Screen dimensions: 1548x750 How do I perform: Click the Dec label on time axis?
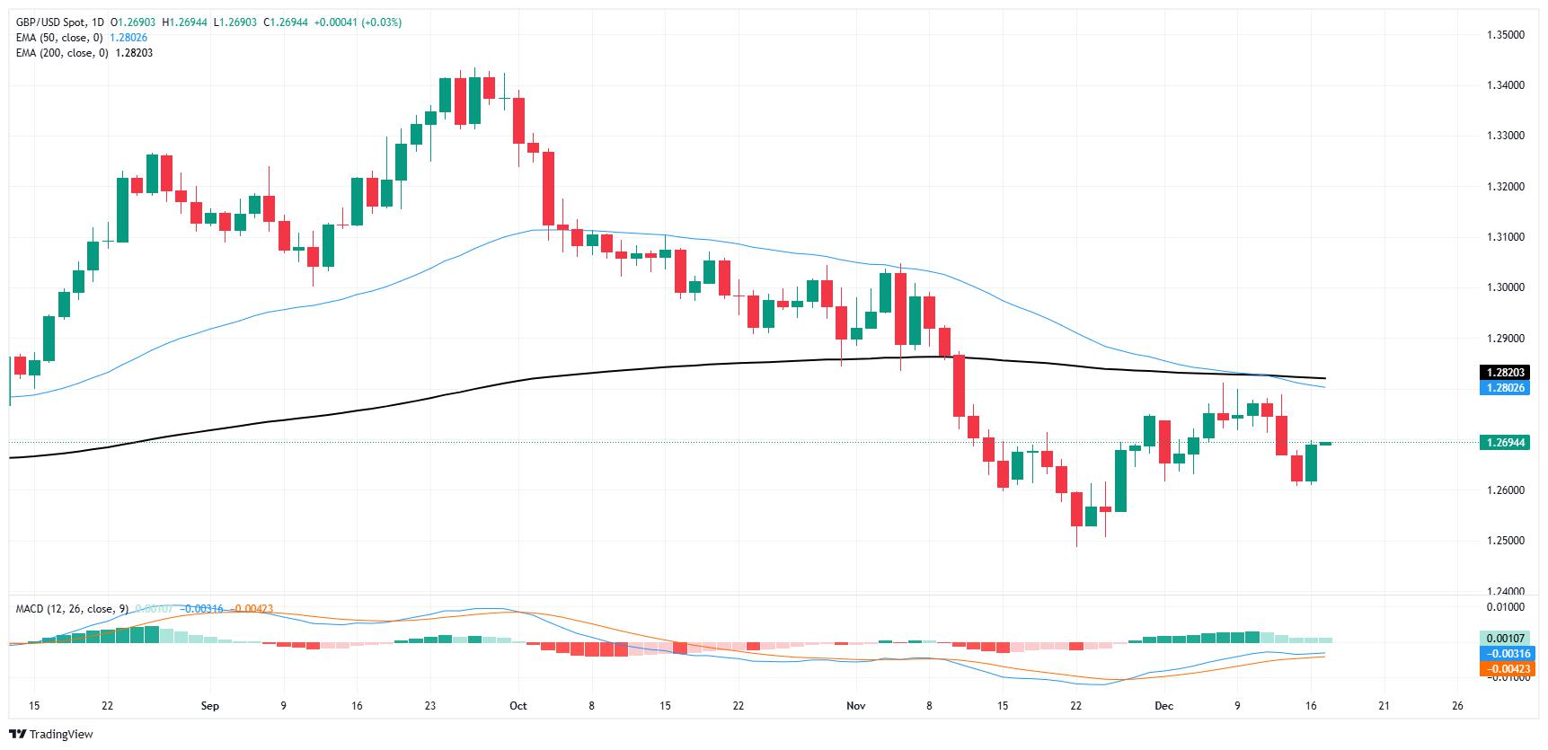pos(1164,706)
